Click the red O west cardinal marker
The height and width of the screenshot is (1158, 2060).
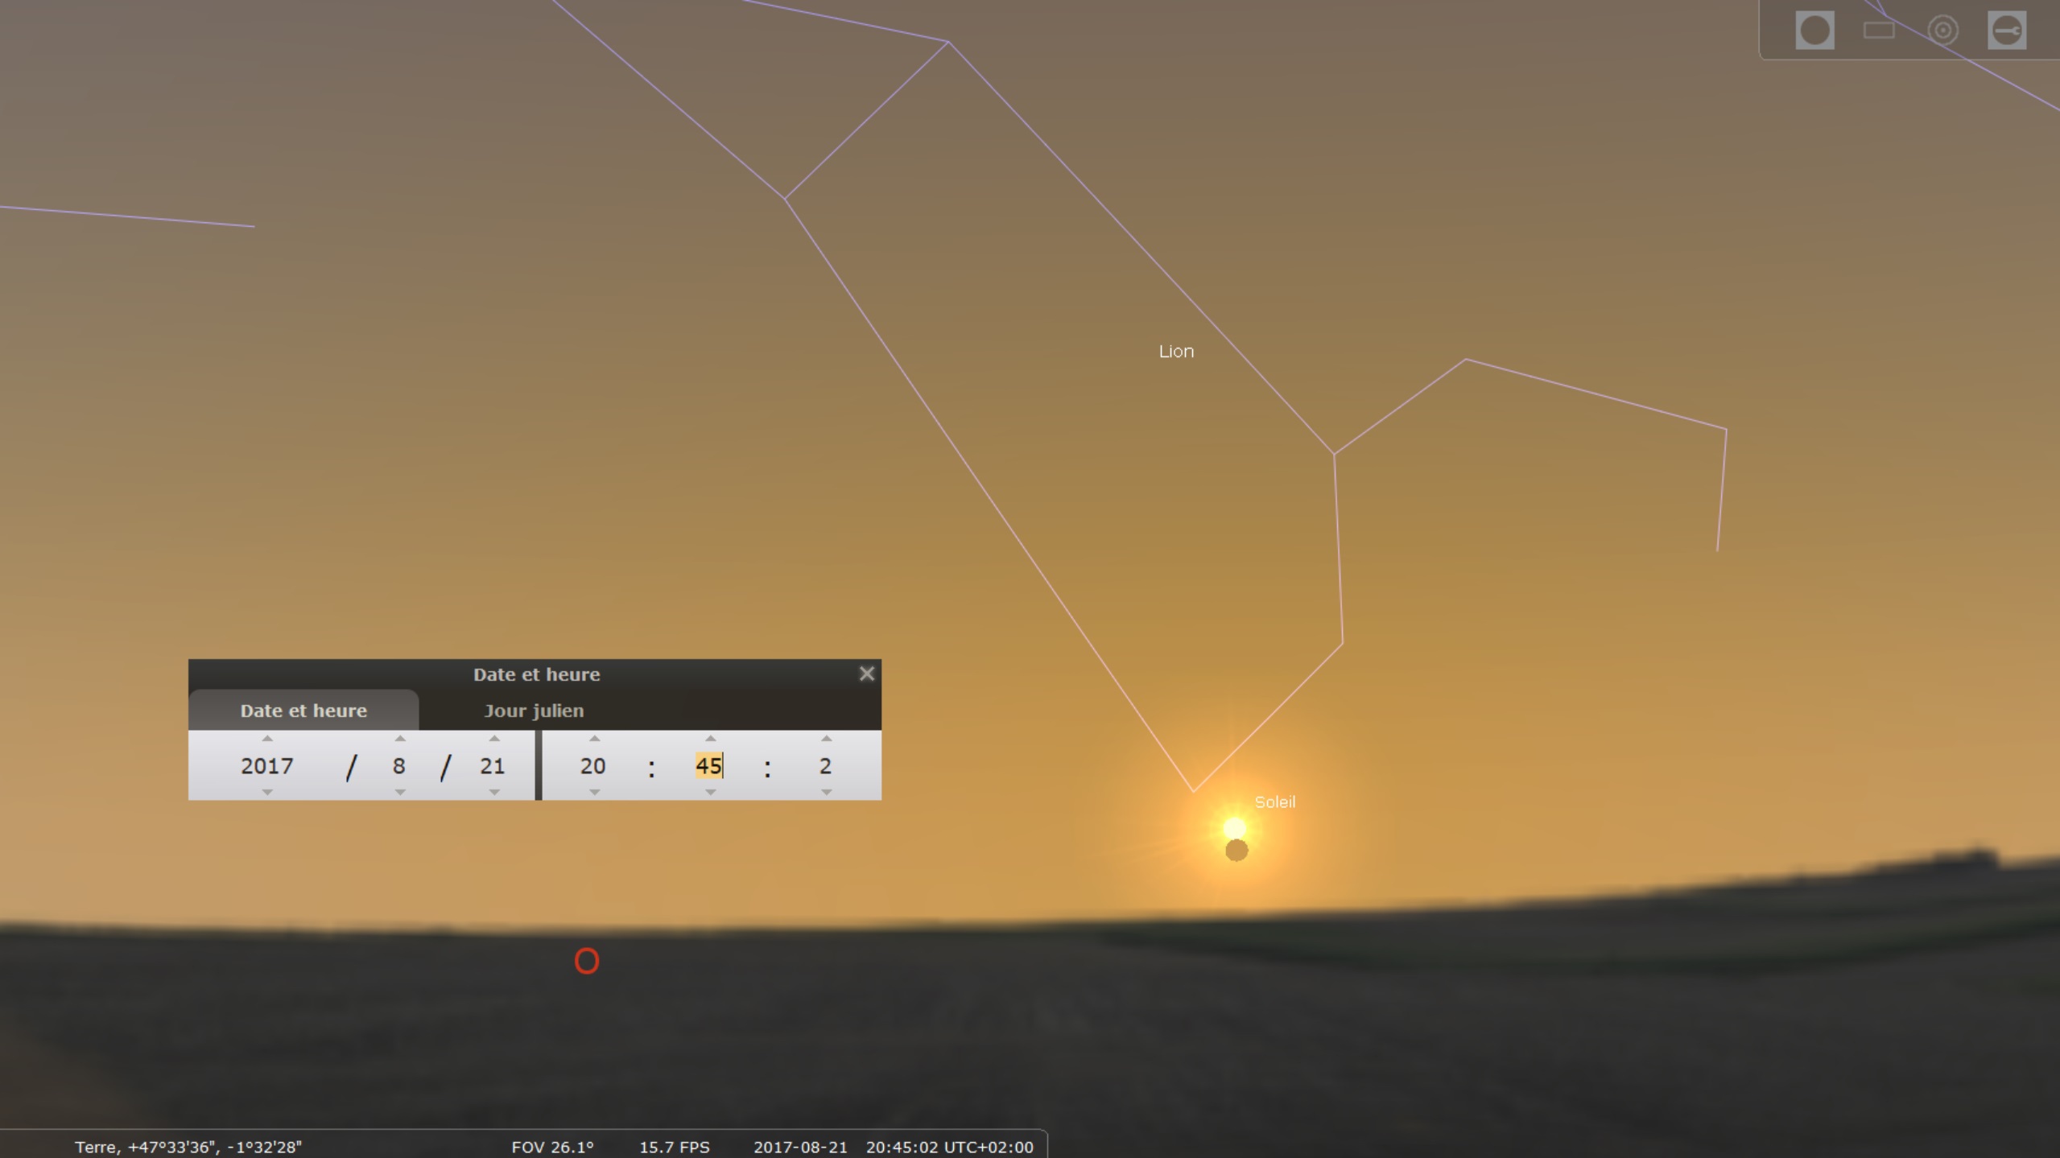587,960
